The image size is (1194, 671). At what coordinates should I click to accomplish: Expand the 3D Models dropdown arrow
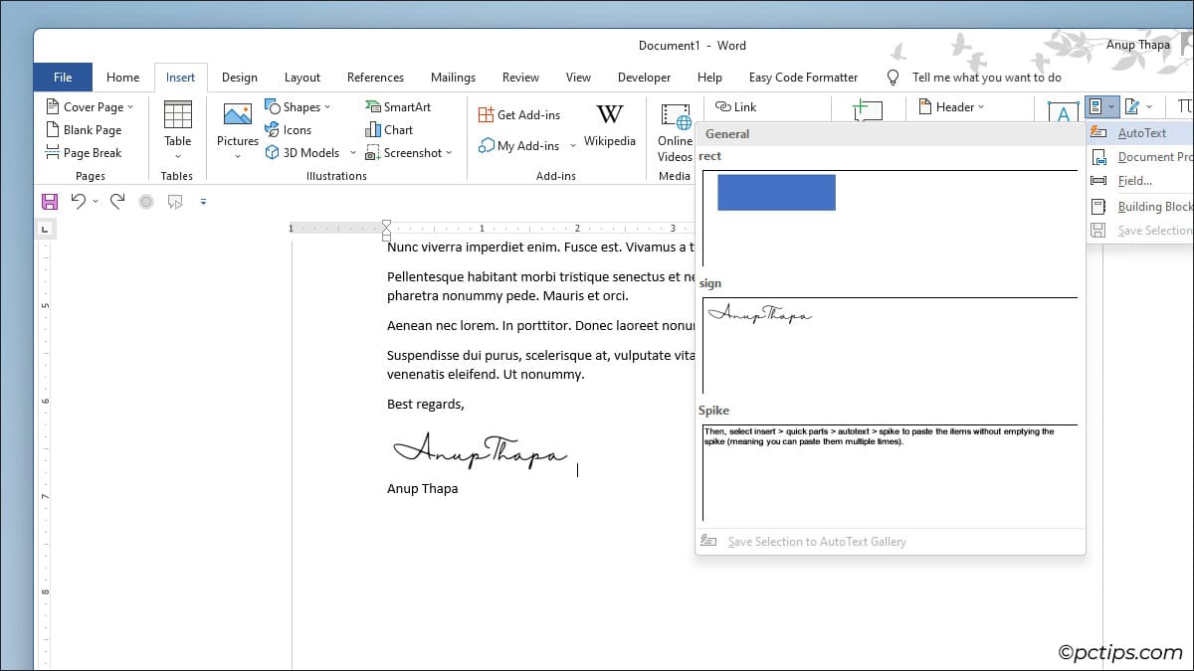352,152
